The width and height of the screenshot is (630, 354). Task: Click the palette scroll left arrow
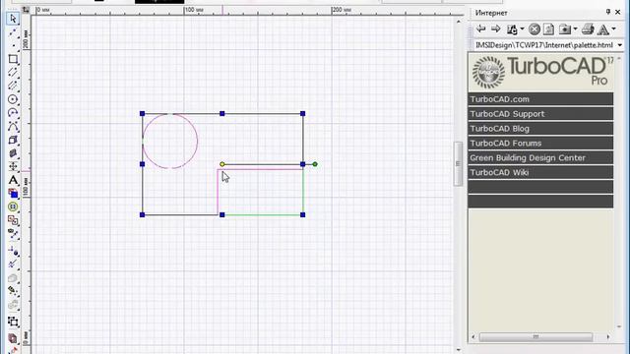[472, 336]
